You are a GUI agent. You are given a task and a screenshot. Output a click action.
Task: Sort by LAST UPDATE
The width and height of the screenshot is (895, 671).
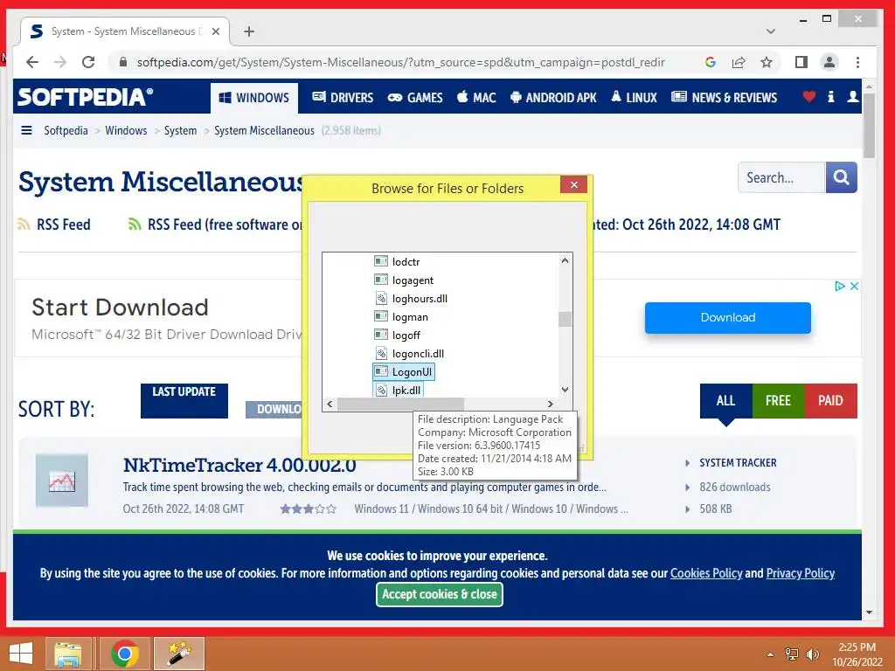coord(184,400)
